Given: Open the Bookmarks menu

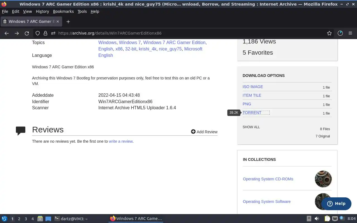Looking at the screenshot, I should click(63, 11).
